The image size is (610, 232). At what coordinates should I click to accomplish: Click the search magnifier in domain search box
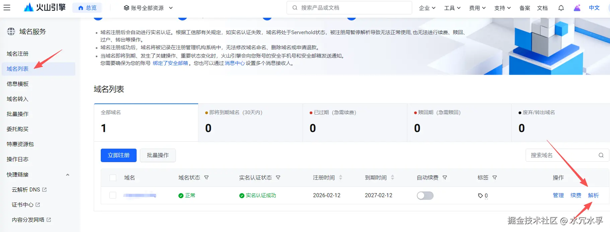[x=601, y=155]
